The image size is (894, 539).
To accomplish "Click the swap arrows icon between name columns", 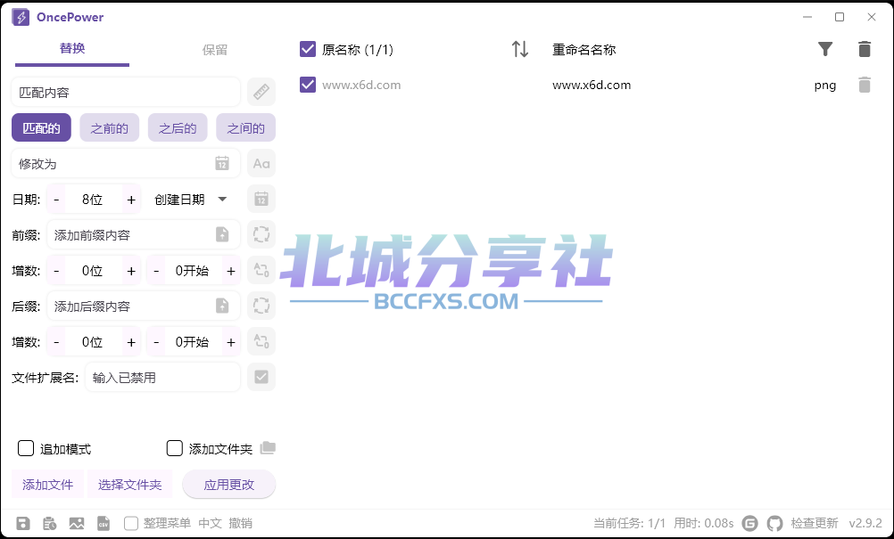I will pyautogui.click(x=519, y=50).
